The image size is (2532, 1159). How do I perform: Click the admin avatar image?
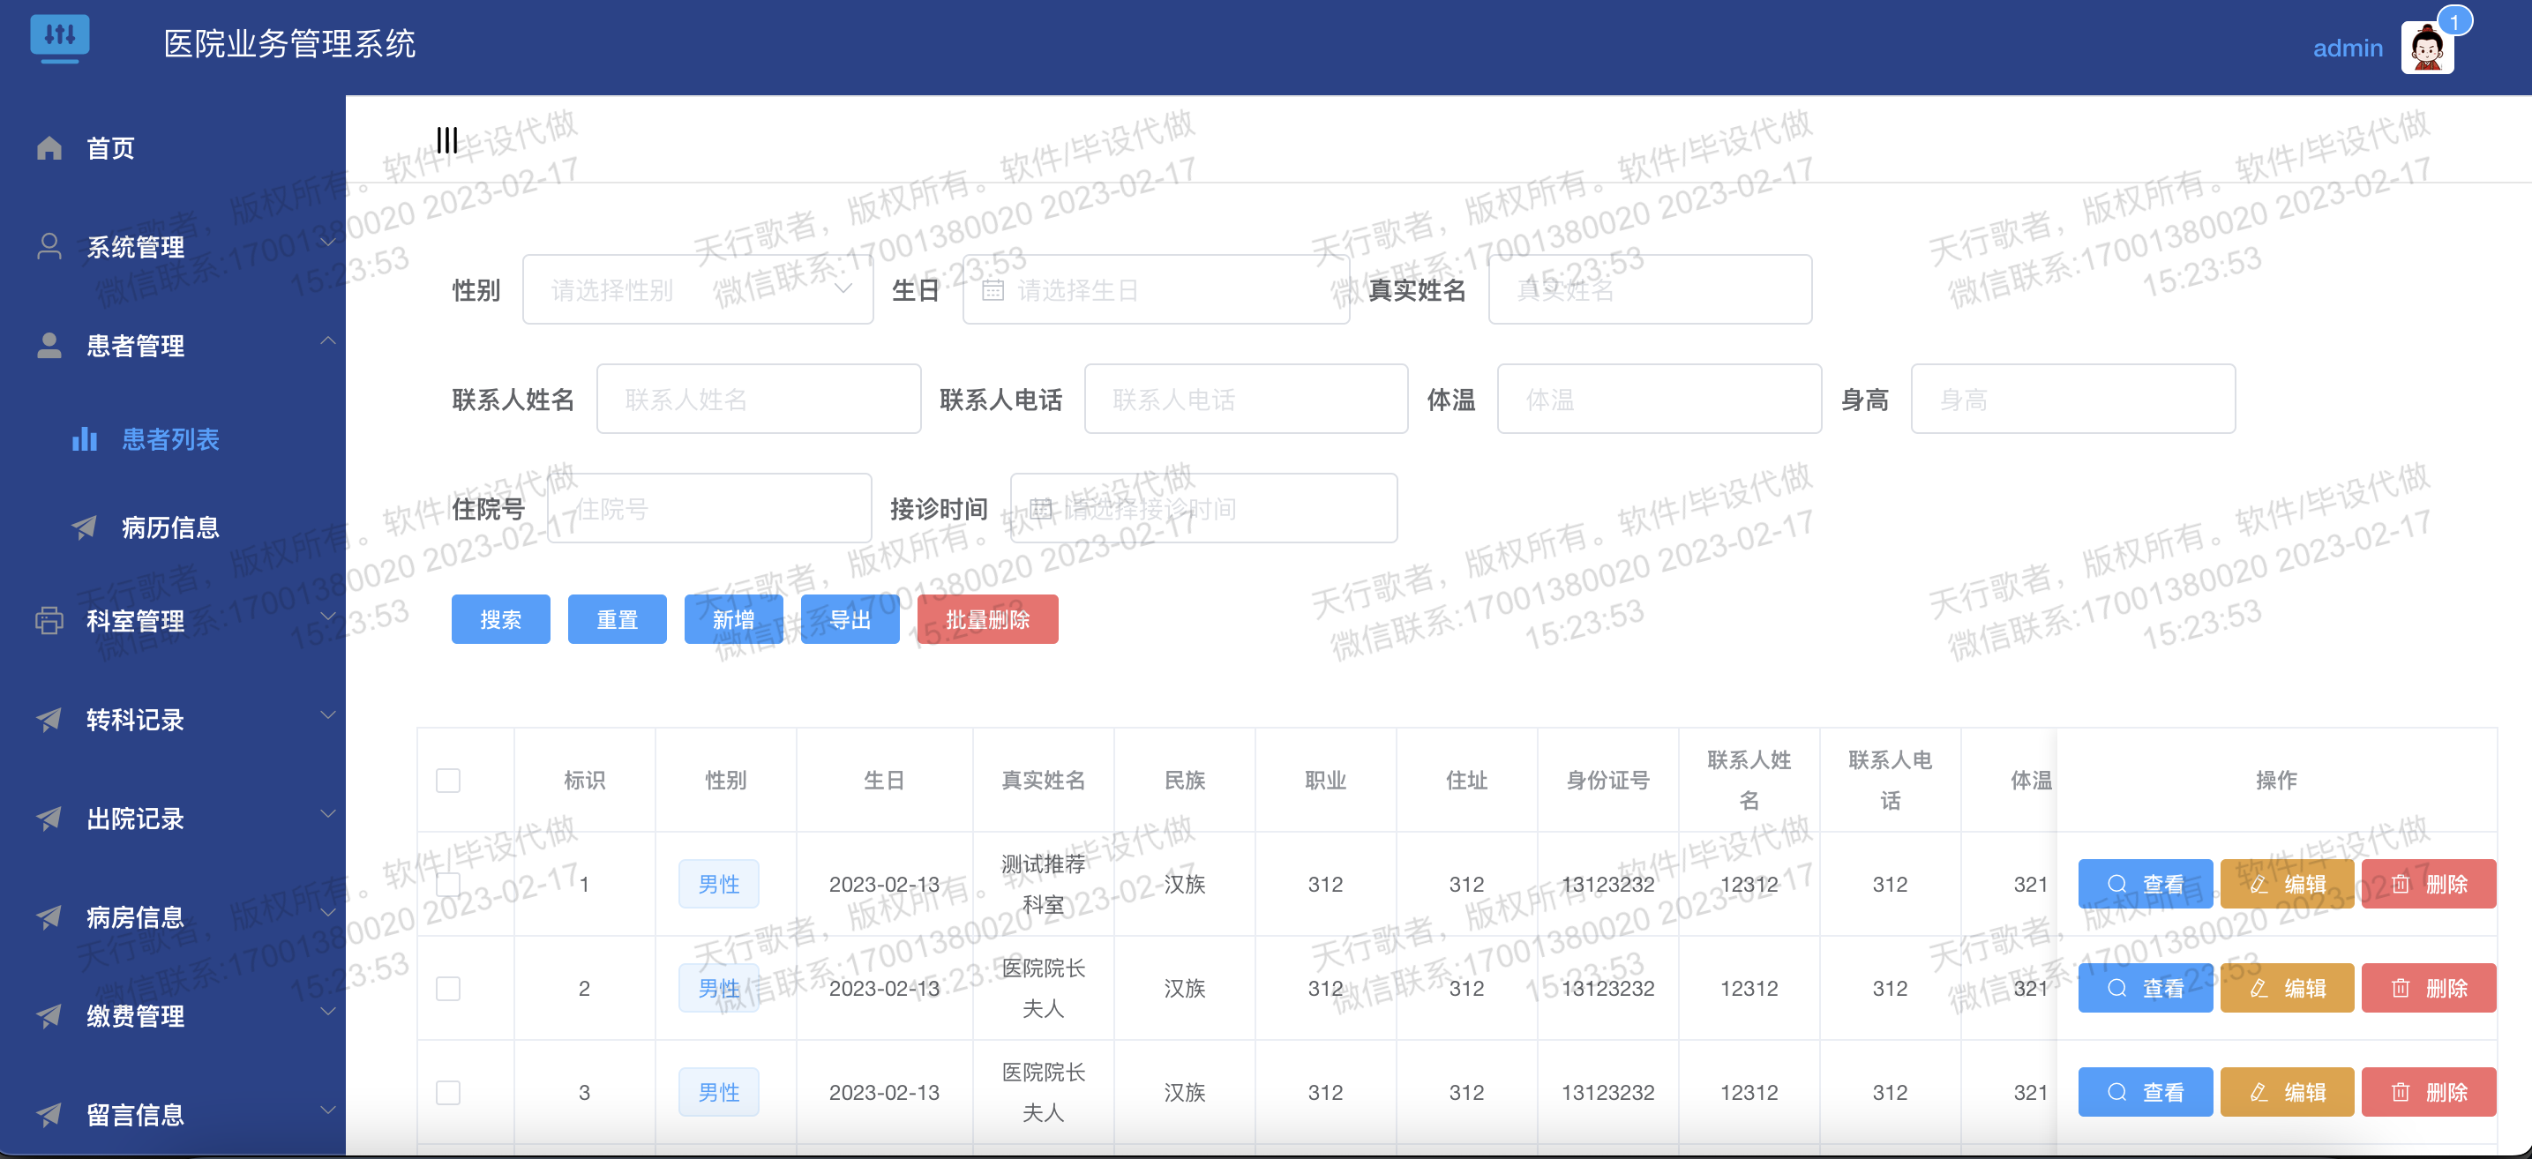coord(2426,49)
